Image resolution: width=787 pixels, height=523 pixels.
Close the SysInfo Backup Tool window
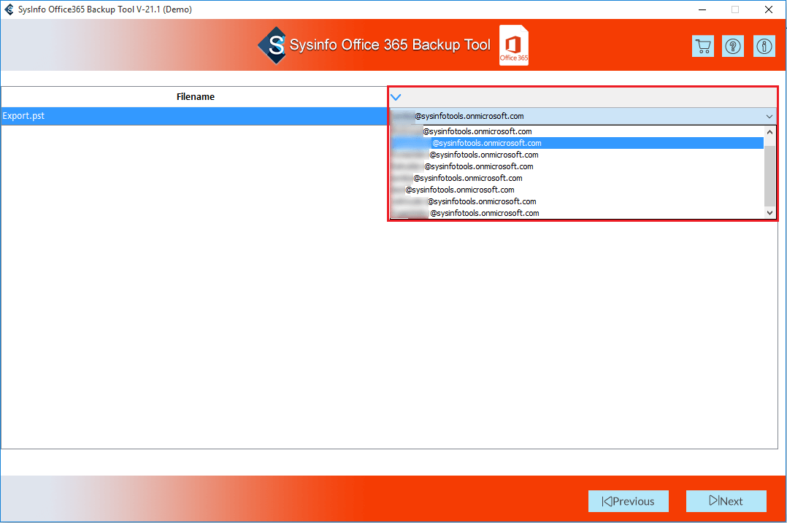point(769,9)
